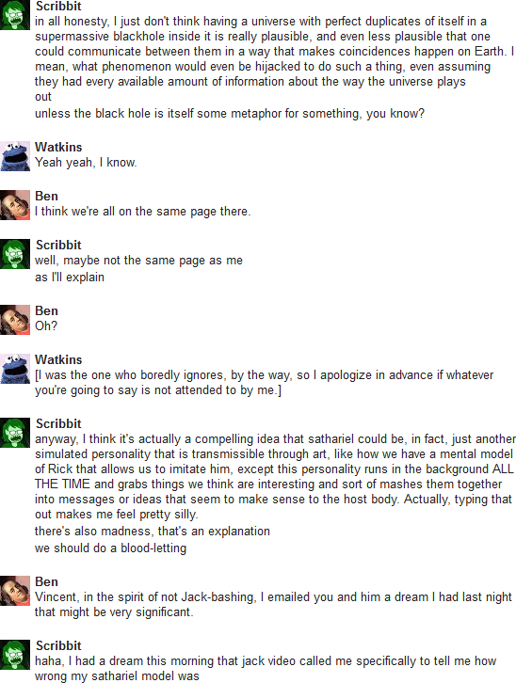Click the message "as I'll explain"

70,277
